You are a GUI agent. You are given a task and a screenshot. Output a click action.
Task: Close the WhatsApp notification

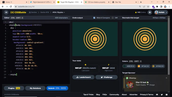166,78
